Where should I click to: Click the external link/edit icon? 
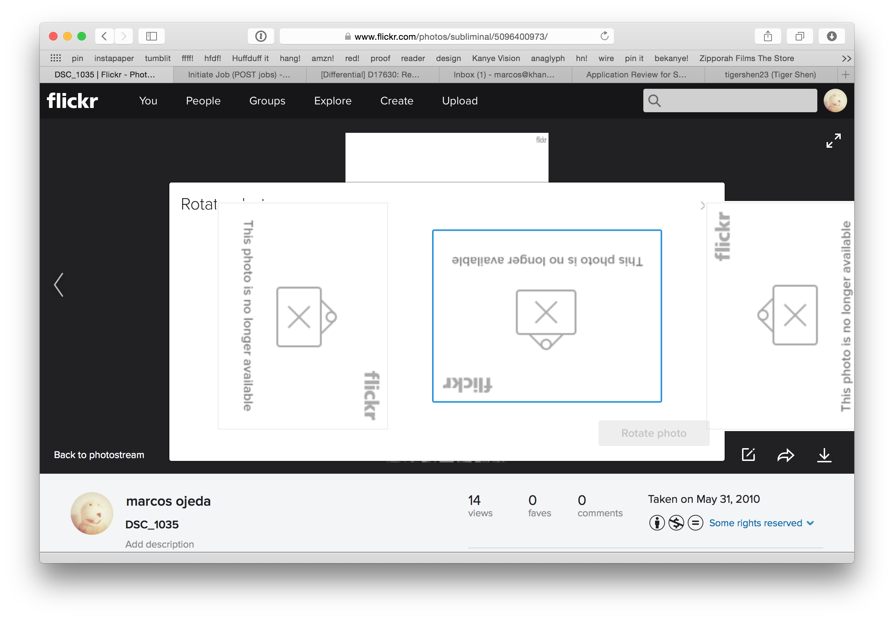coord(749,456)
